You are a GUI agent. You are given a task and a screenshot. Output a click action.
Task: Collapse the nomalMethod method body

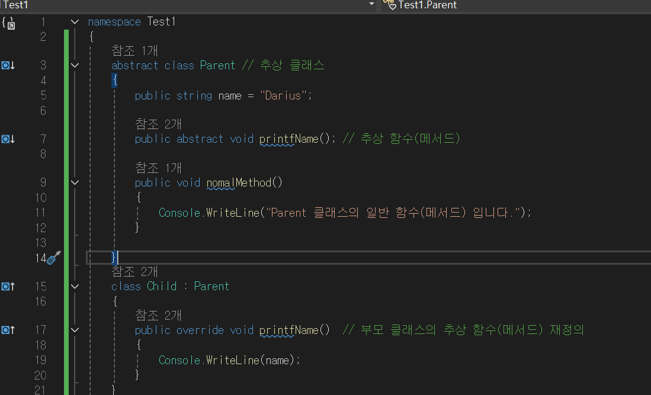click(75, 183)
